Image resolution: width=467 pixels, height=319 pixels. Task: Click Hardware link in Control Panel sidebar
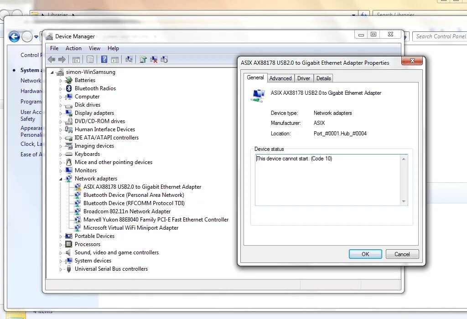coord(31,91)
